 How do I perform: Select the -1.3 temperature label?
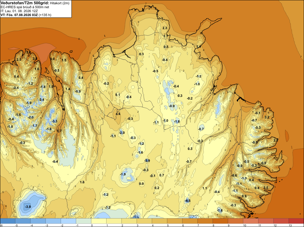(x=244, y=178)
